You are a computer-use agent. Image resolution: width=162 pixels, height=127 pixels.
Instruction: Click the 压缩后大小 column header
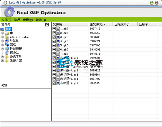point(125,24)
